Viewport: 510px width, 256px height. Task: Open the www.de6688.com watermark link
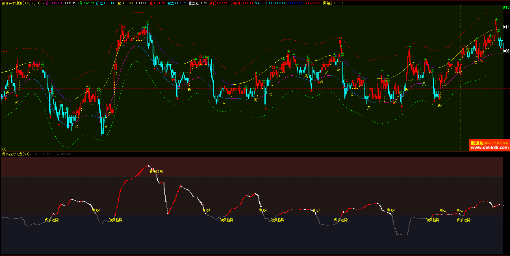tap(489, 147)
